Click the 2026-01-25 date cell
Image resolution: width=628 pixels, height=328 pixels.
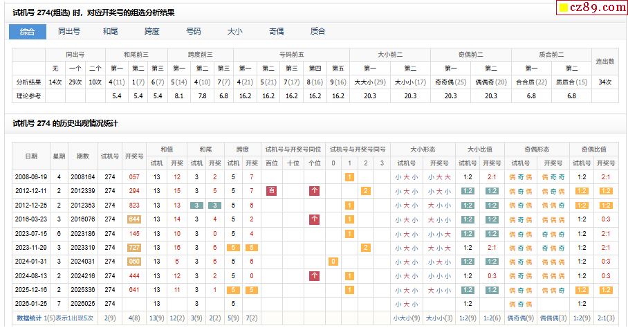[31, 304]
